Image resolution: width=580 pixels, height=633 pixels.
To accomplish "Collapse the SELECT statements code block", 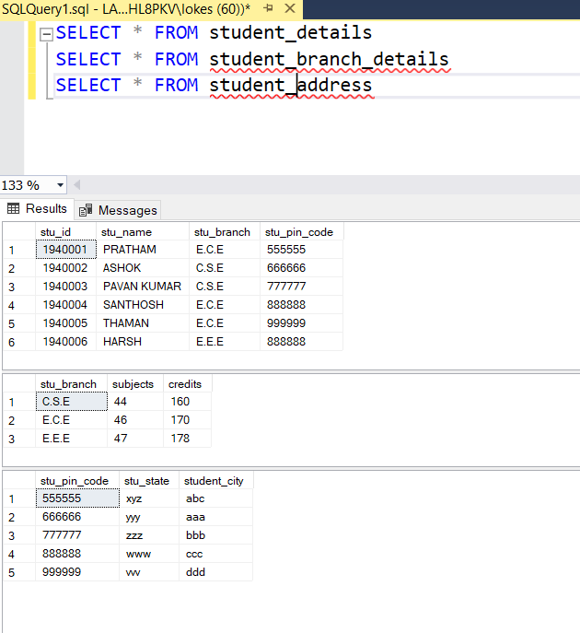I will pos(45,34).
